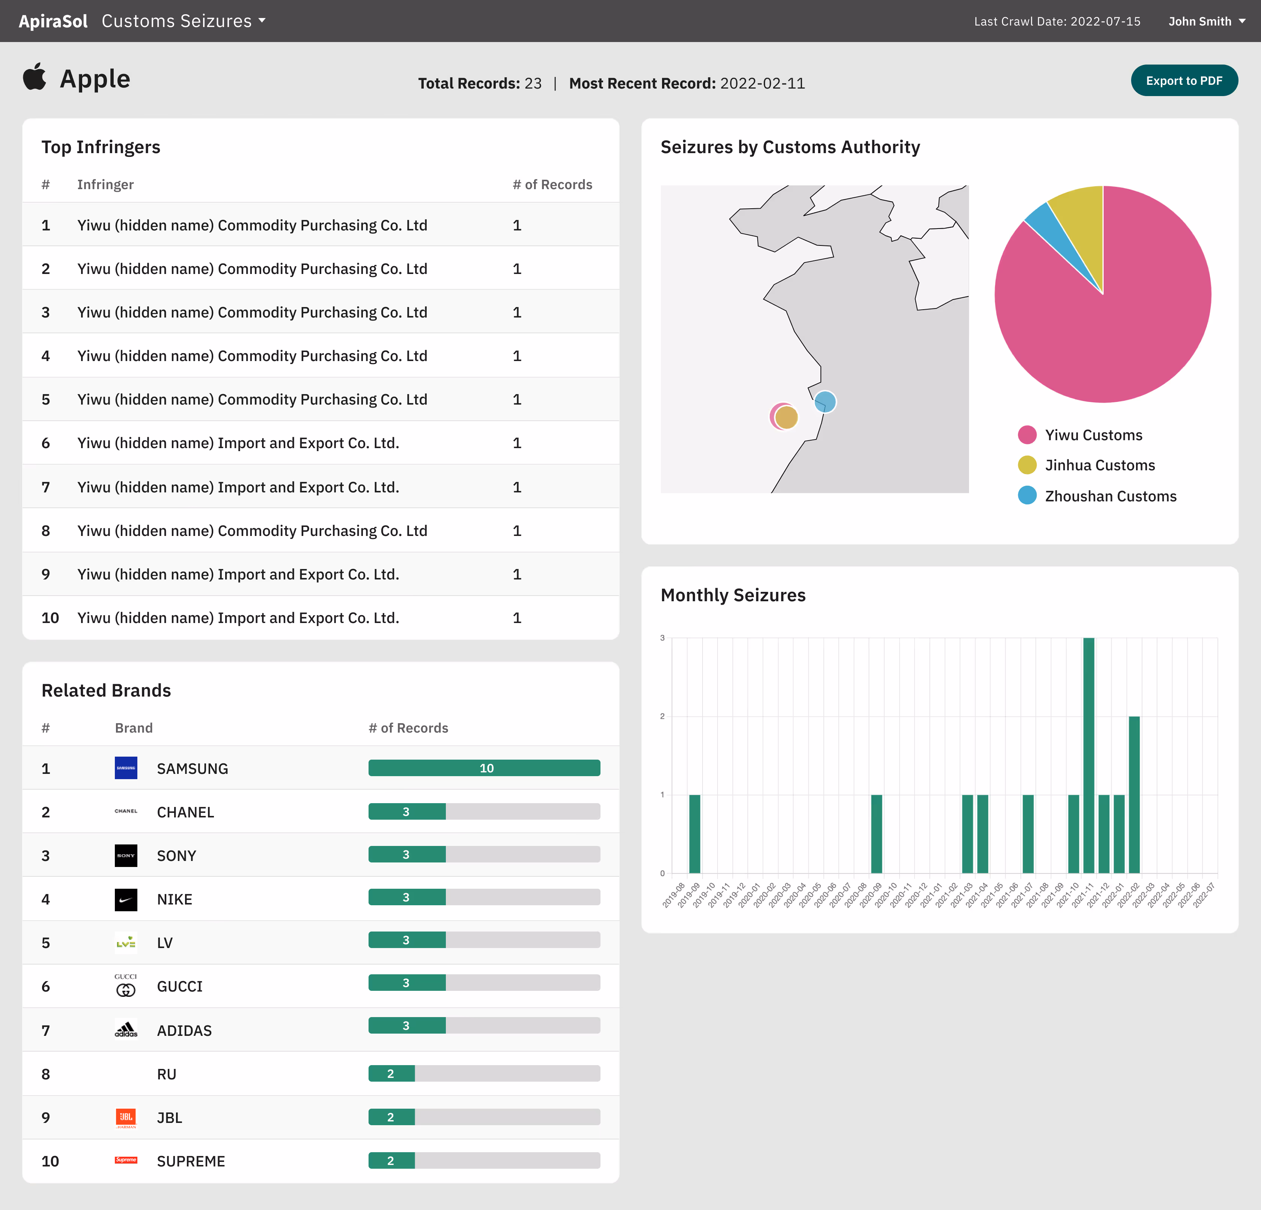Open the Customs Seizures dropdown menu

click(x=184, y=21)
